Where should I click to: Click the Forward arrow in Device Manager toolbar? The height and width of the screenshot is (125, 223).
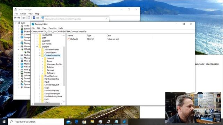pyautogui.click(x=19, y=18)
